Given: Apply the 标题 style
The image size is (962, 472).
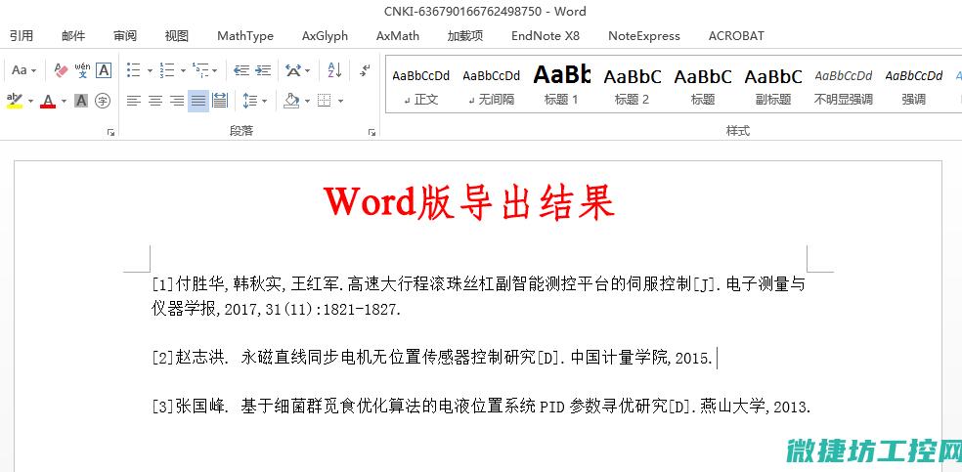Looking at the screenshot, I should pos(703,85).
